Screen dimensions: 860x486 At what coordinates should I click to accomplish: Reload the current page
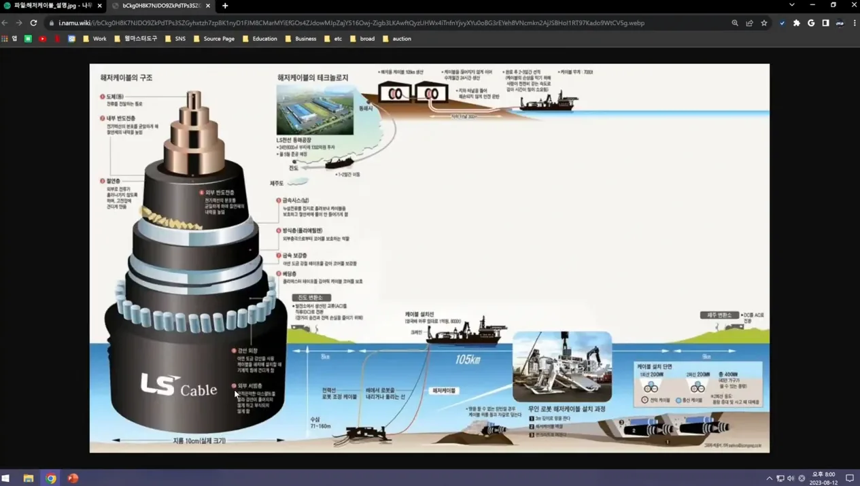coord(33,23)
